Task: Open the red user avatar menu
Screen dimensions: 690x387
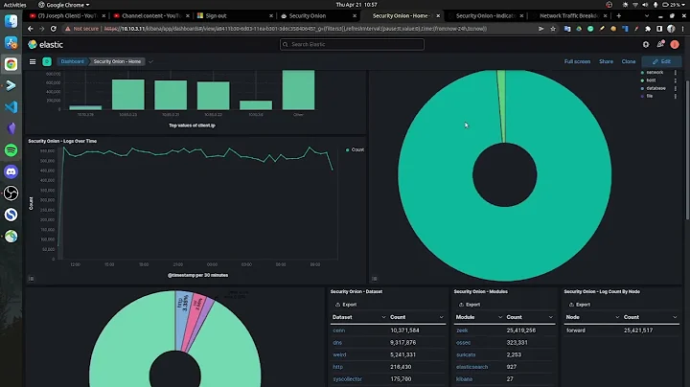Action: pos(674,44)
